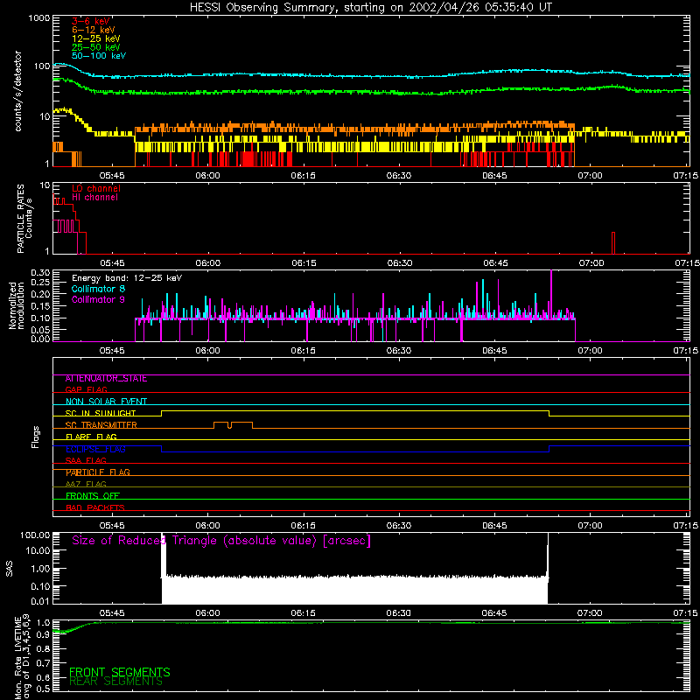The width and height of the screenshot is (700, 700).
Task: Click the 'Energy band: 12-25 keV' label
Action: [x=127, y=278]
